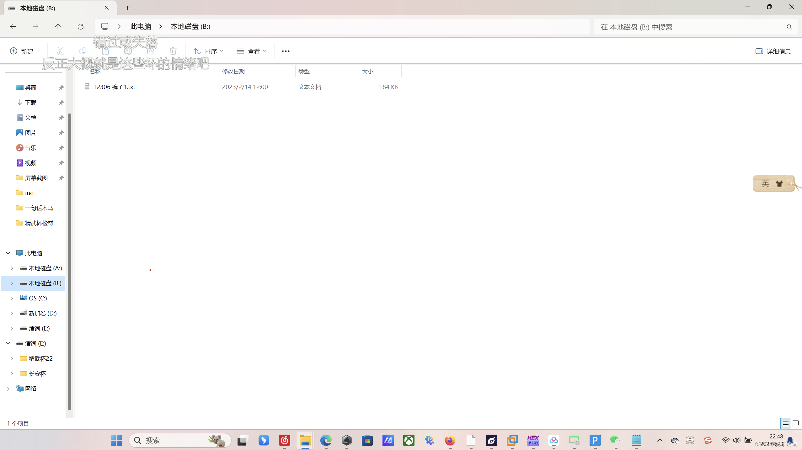This screenshot has width=802, height=450.
Task: Sort by the 修改日期 column header
Action: tap(233, 71)
